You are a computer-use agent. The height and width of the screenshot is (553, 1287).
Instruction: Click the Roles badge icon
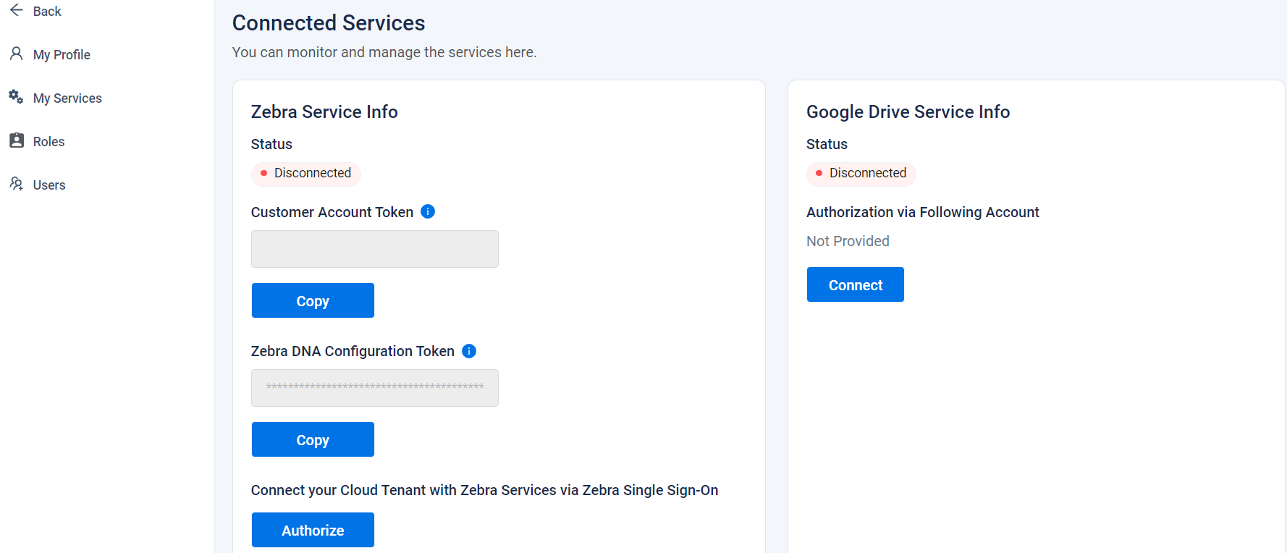tap(16, 140)
